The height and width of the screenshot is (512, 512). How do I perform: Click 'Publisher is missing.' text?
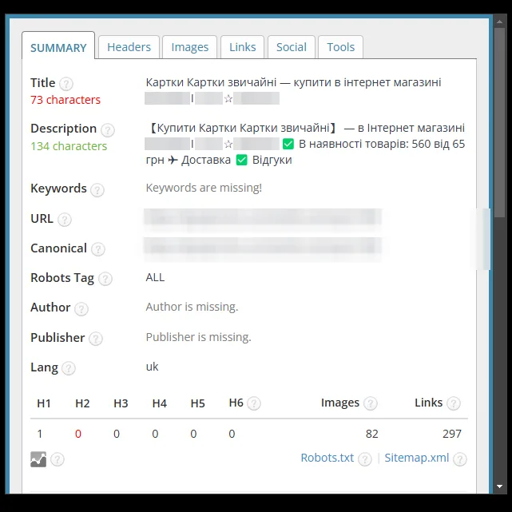199,337
